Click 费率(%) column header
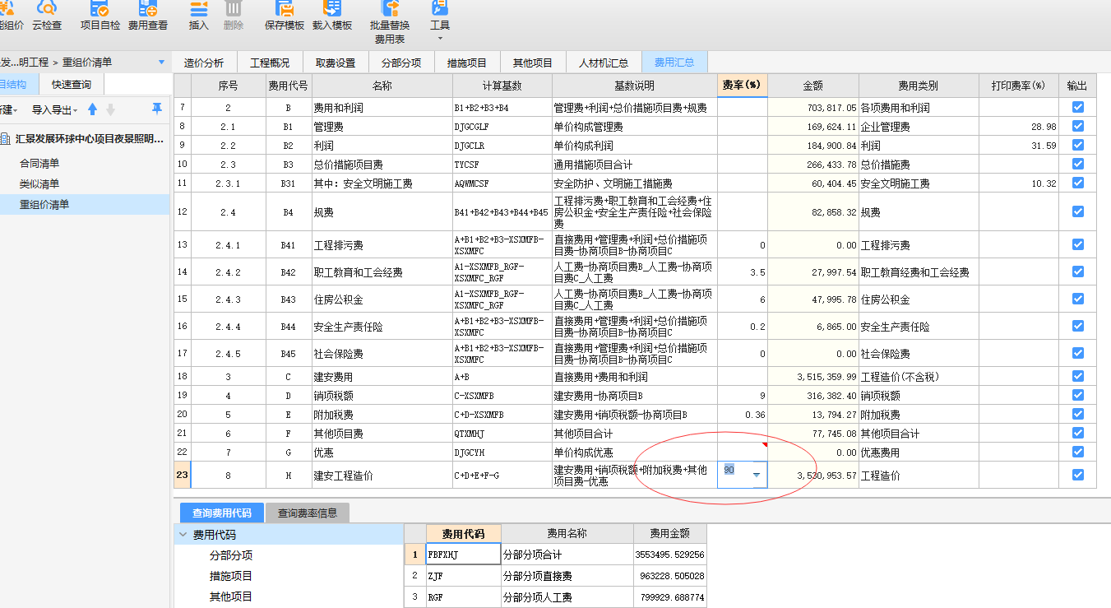 point(742,86)
